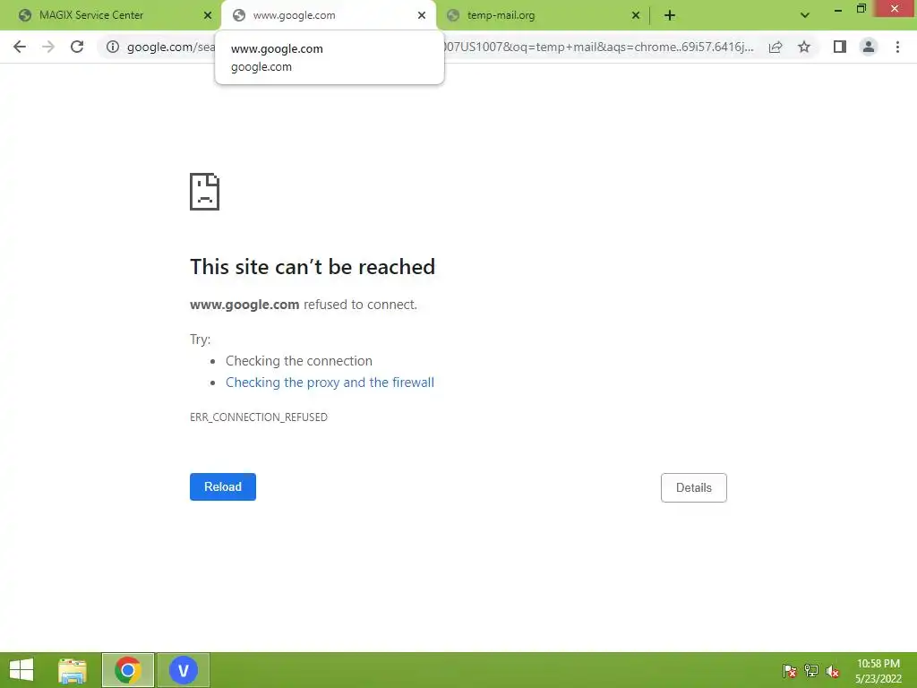The width and height of the screenshot is (917, 688).
Task: Click the muted volume tray icon
Action: point(833,671)
